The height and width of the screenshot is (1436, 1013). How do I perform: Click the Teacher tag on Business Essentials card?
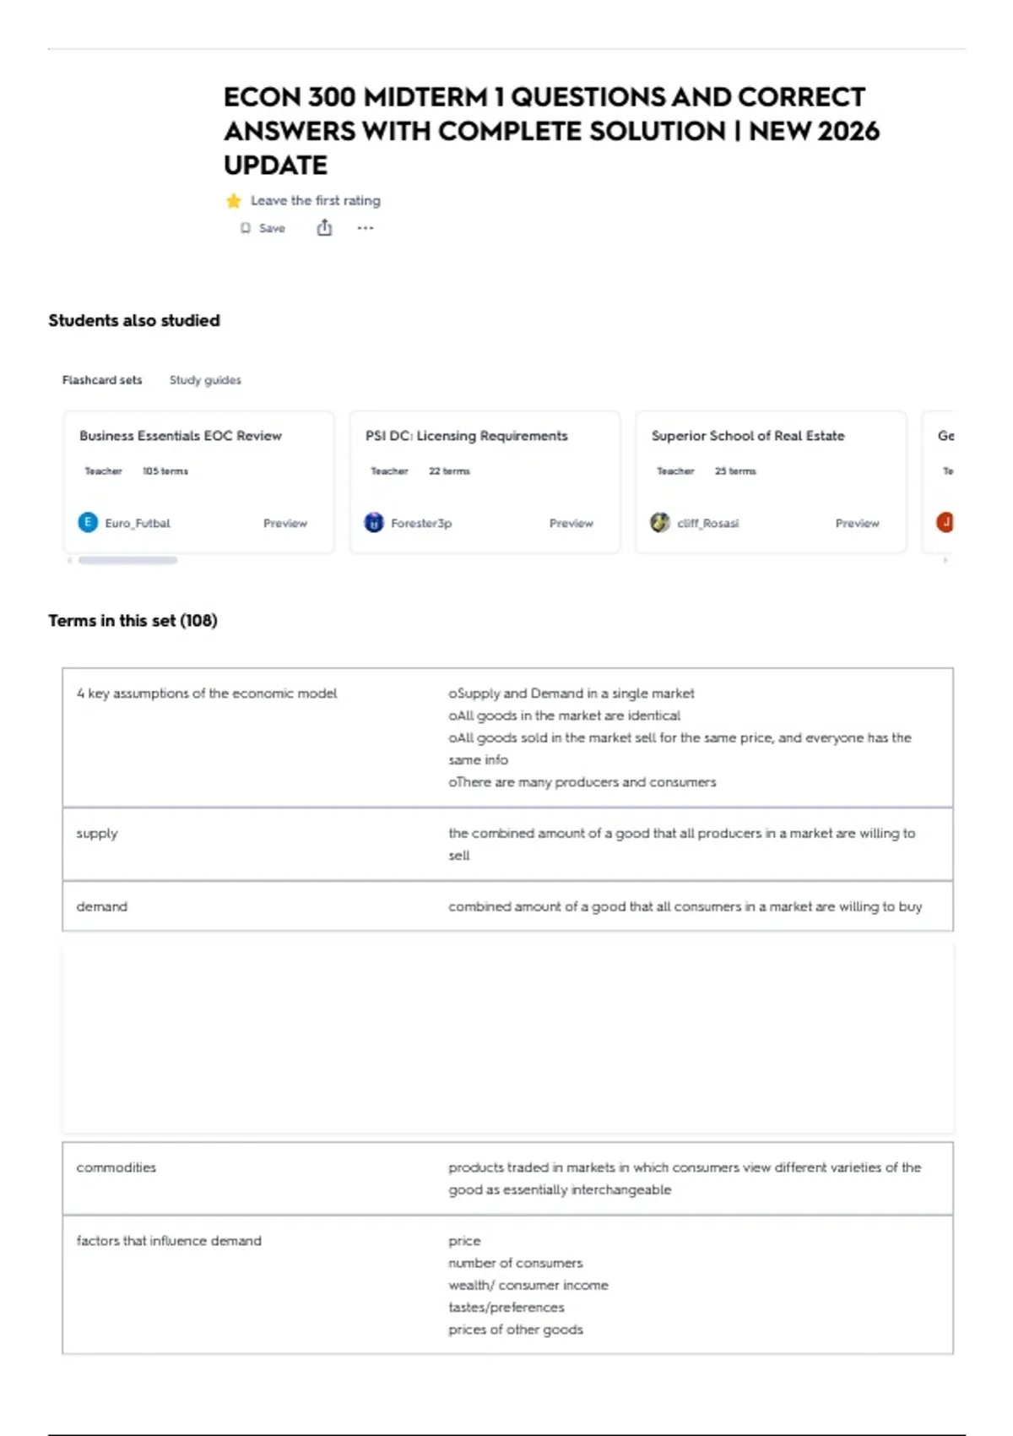(103, 471)
